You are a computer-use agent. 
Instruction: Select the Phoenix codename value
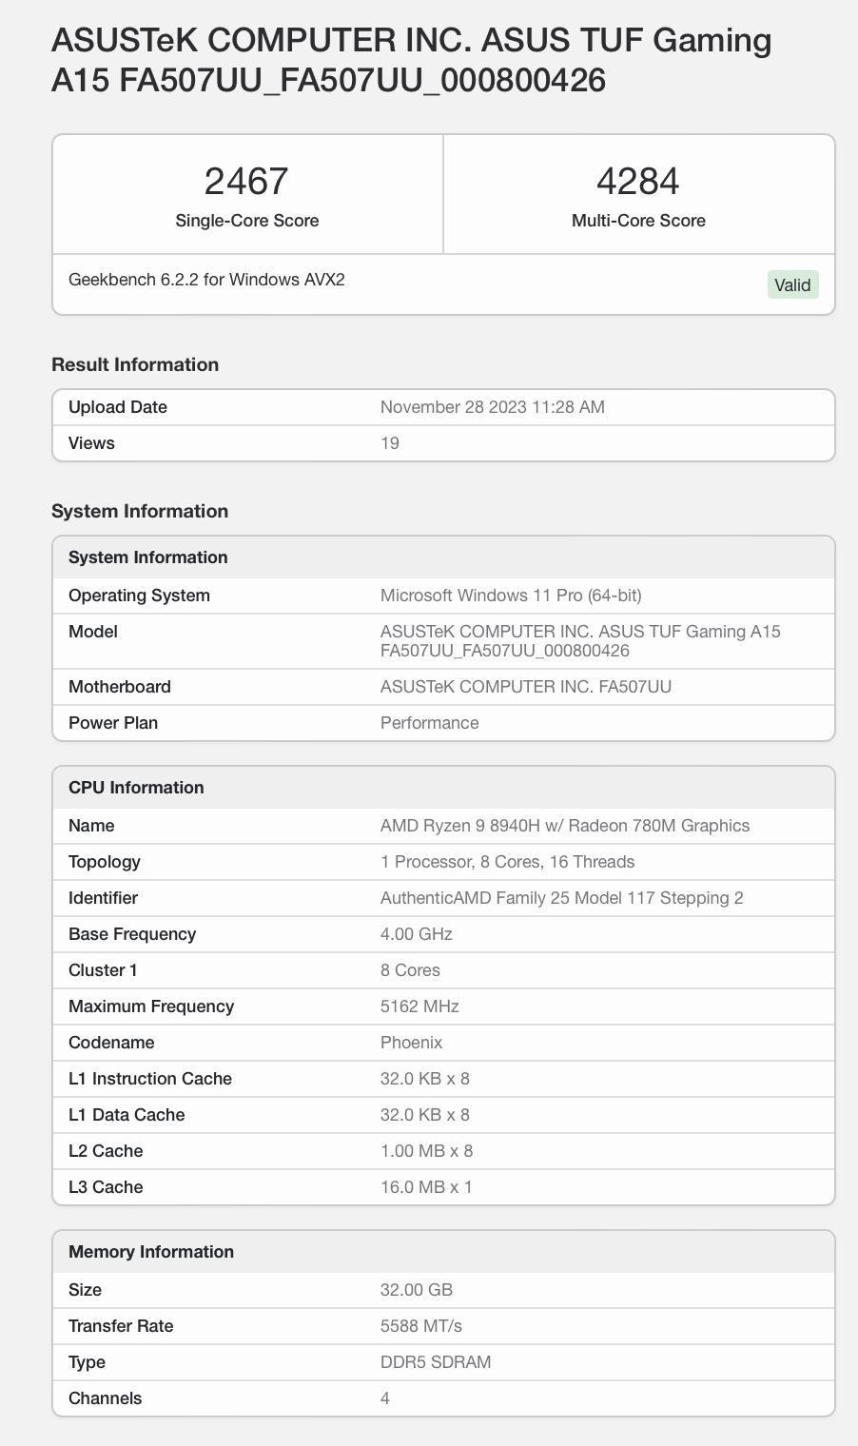click(x=412, y=1043)
